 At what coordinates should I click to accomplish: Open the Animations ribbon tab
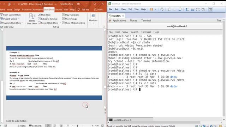point(38,10)
